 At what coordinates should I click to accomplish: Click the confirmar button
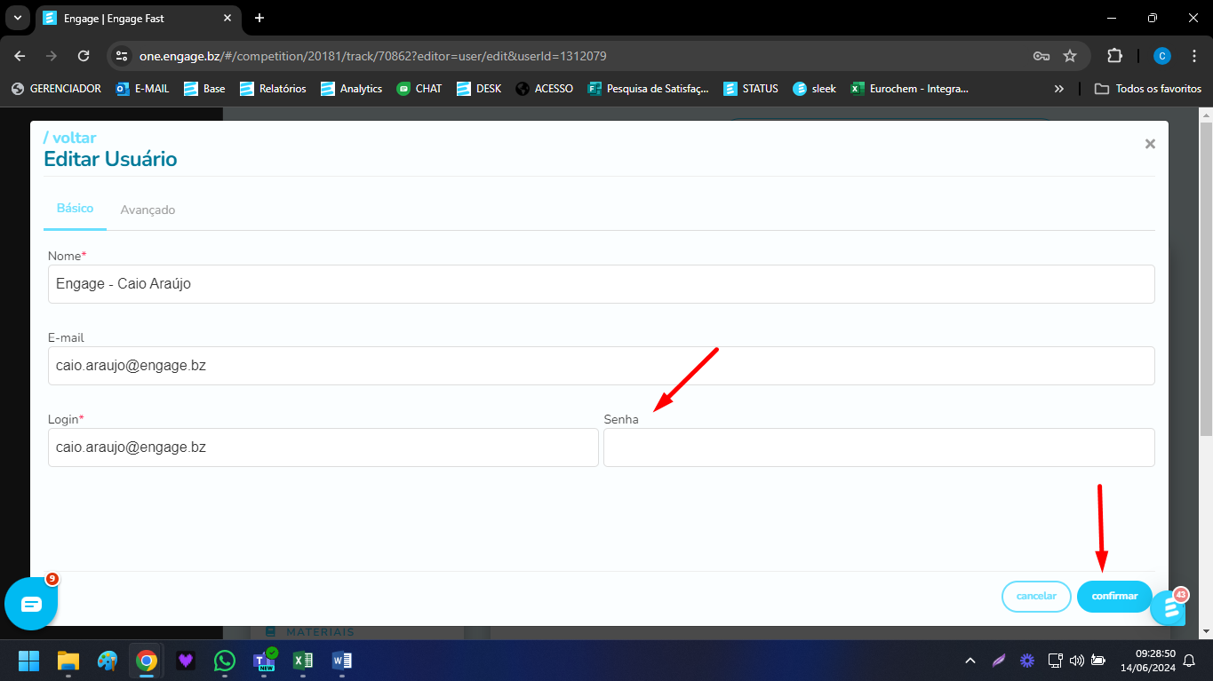tap(1114, 597)
